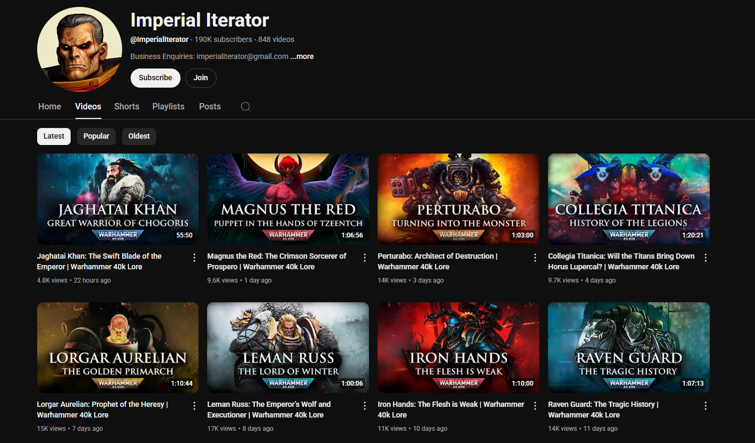Switch to the Shorts tab
755x443 pixels.
click(127, 107)
